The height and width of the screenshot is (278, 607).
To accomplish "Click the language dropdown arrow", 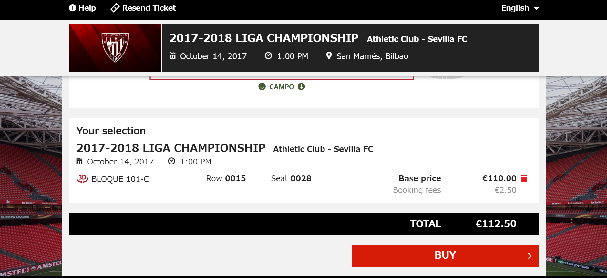I will pos(536,9).
